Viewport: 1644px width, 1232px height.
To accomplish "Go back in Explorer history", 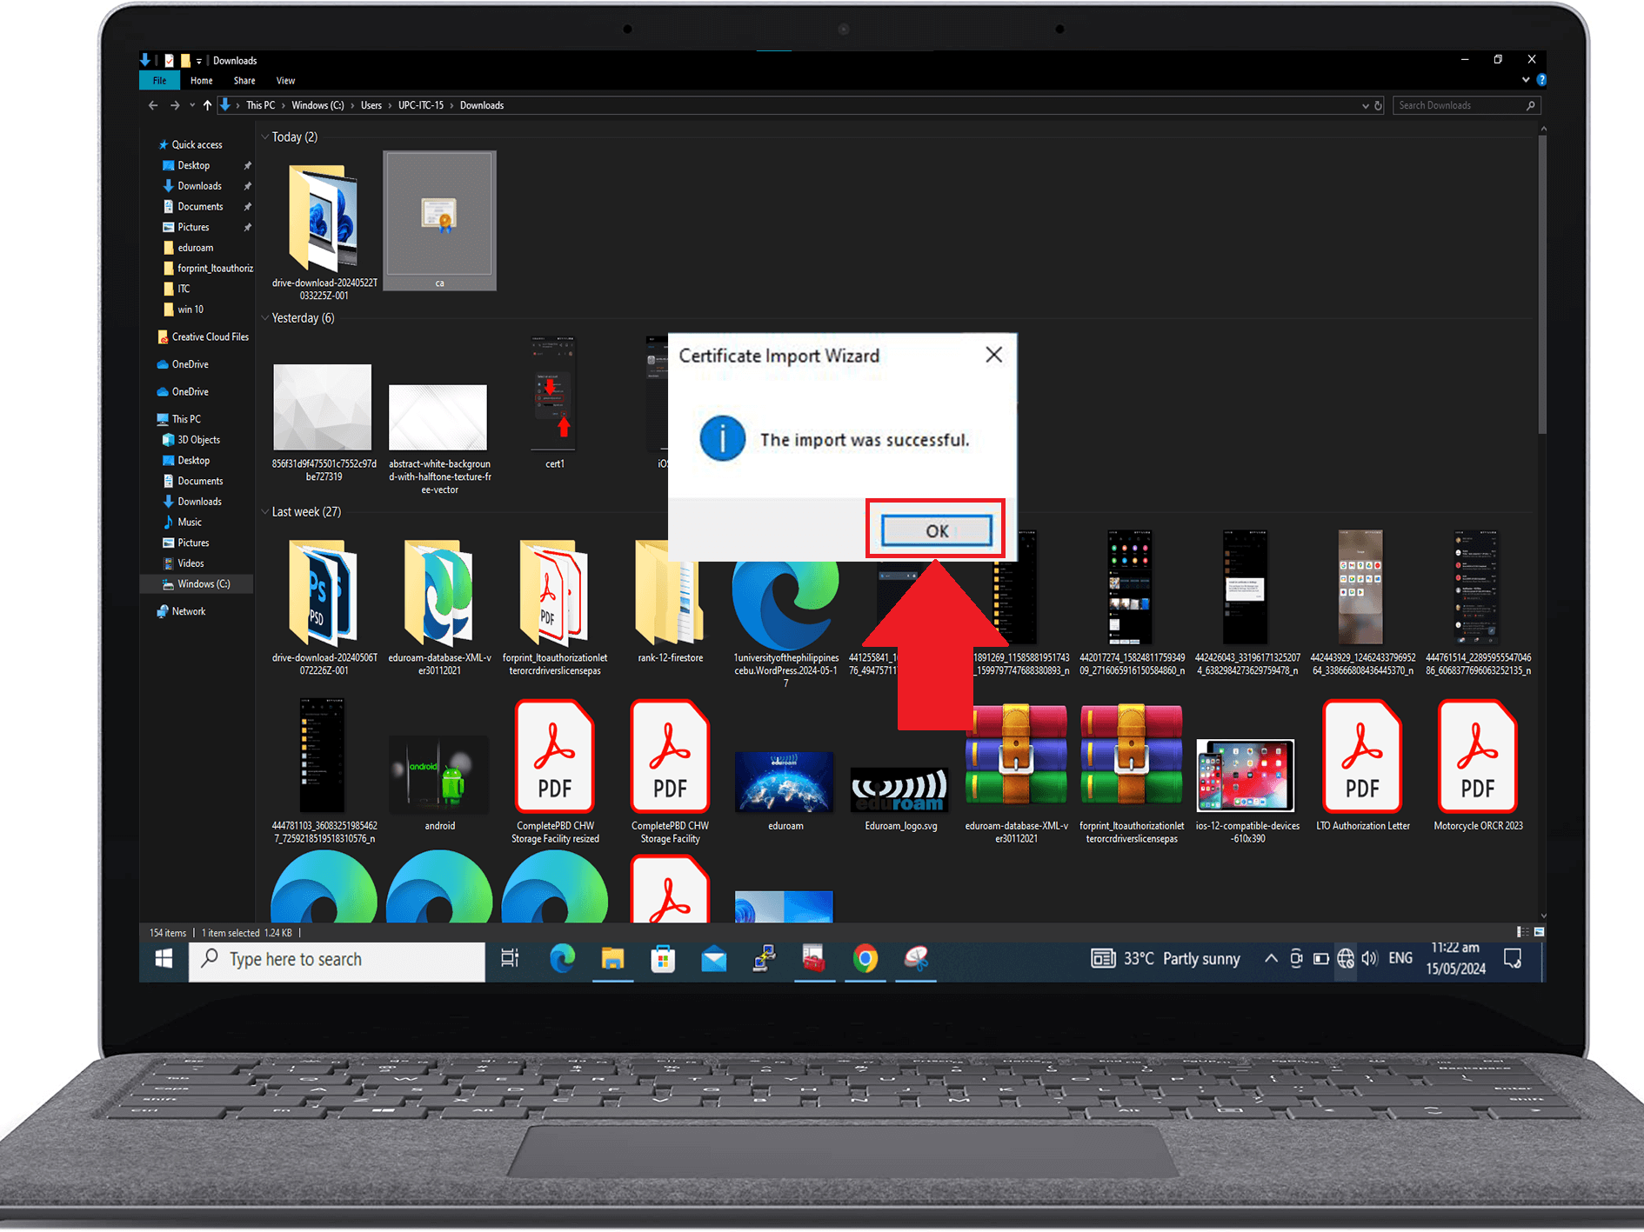I will (x=153, y=105).
